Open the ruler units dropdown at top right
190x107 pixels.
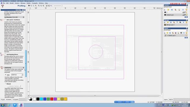tap(161, 8)
